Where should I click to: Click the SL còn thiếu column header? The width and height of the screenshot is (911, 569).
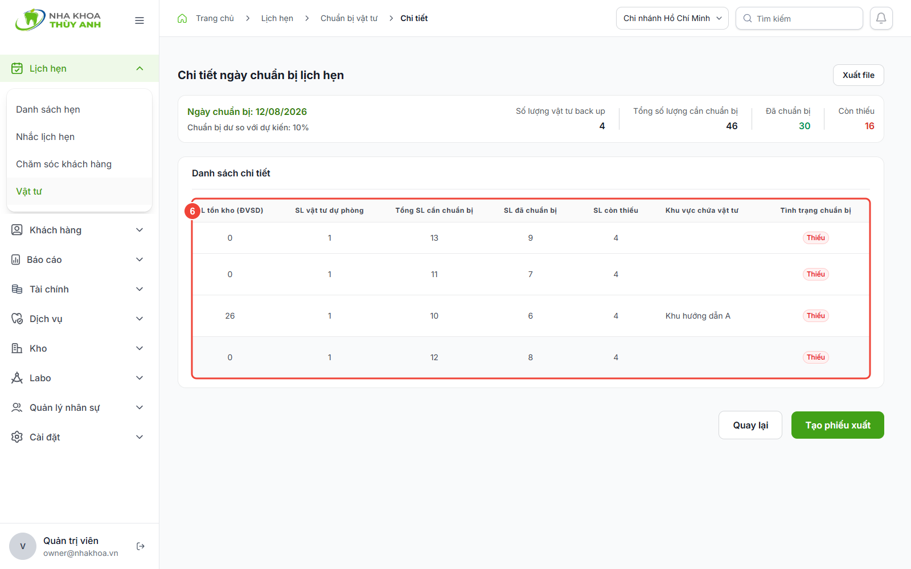click(x=615, y=211)
